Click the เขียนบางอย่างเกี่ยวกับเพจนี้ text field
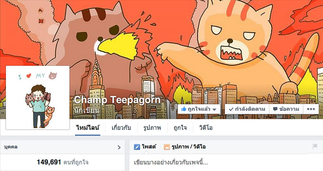 (218, 162)
